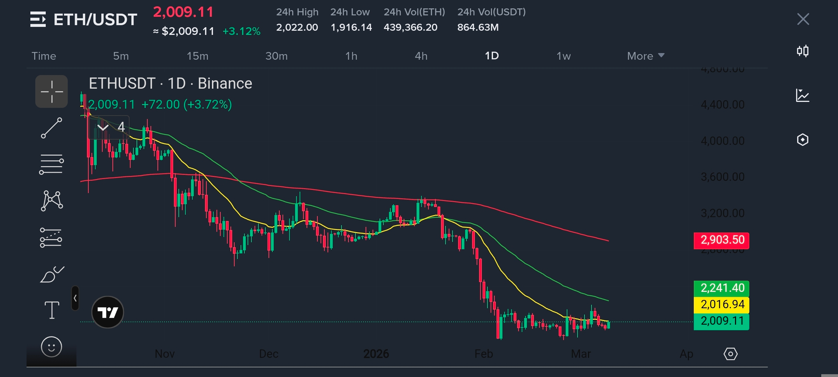Click the red 2,903.50 price label
This screenshot has height=377, width=838.
coord(721,240)
